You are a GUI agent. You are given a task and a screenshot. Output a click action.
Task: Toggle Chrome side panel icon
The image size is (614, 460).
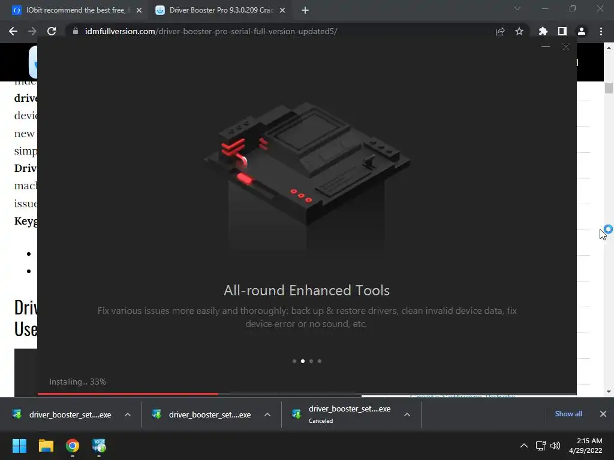562,31
